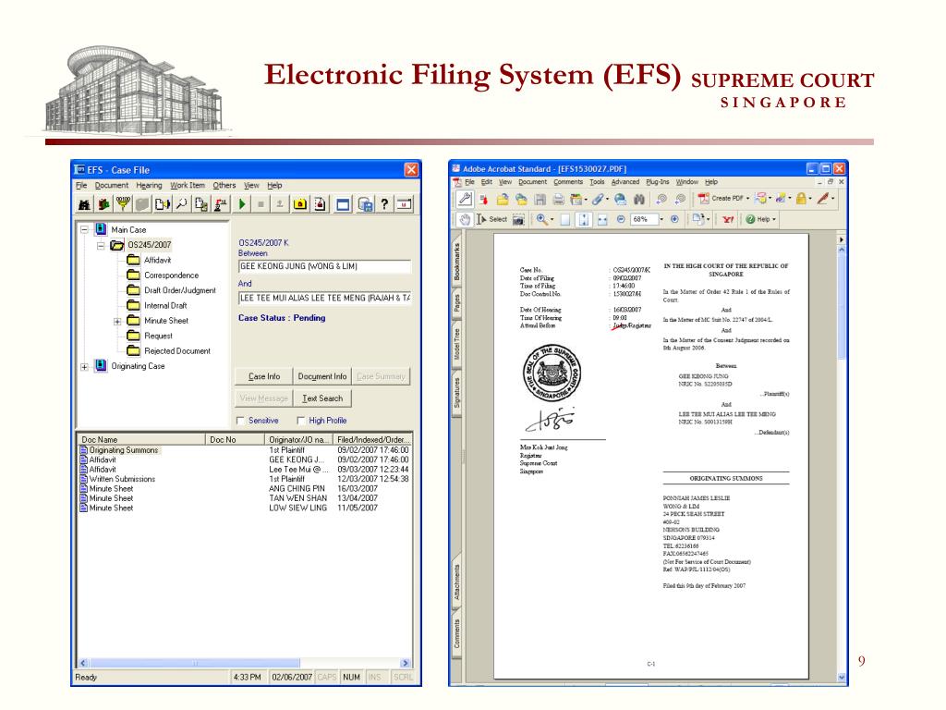
Task: Click the Text Search button
Action: pos(322,398)
